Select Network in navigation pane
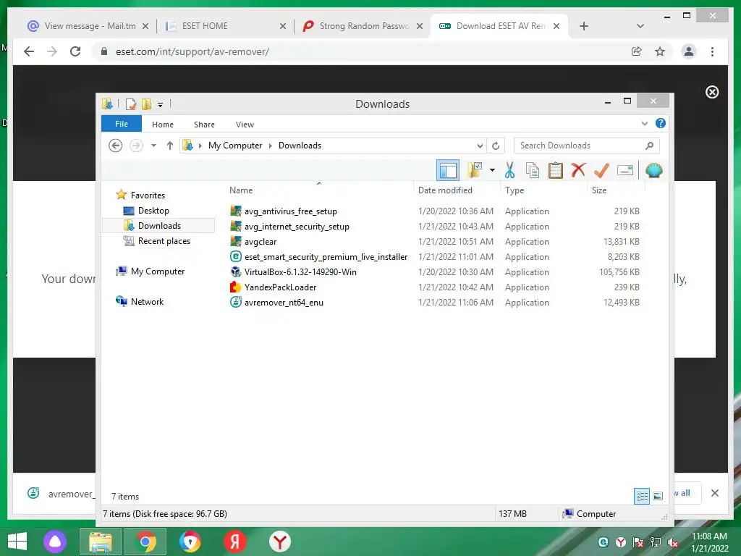Viewport: 741px width, 556px height. pyautogui.click(x=147, y=302)
